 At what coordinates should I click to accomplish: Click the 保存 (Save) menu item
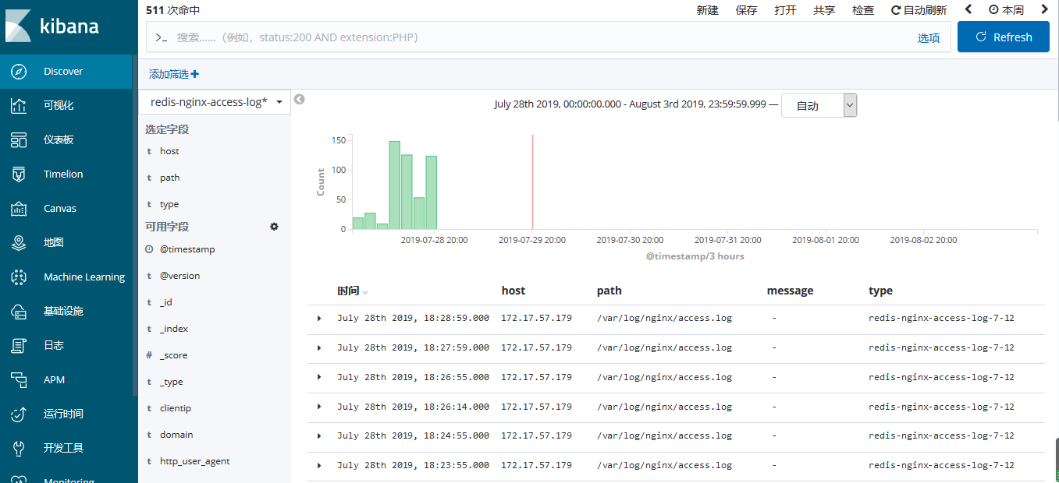[746, 10]
